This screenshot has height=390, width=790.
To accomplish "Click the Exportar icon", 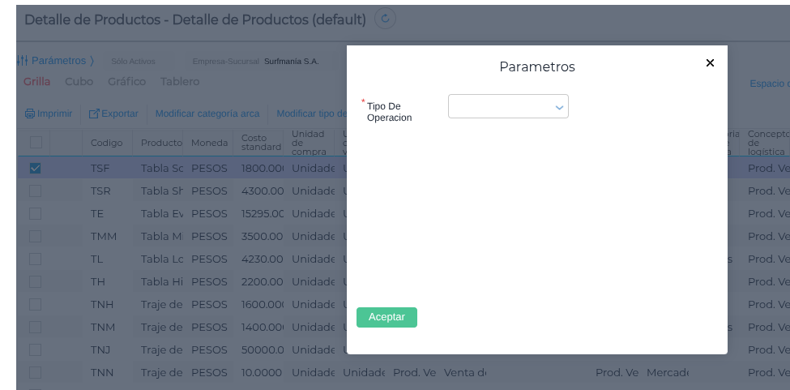I will pyautogui.click(x=94, y=114).
